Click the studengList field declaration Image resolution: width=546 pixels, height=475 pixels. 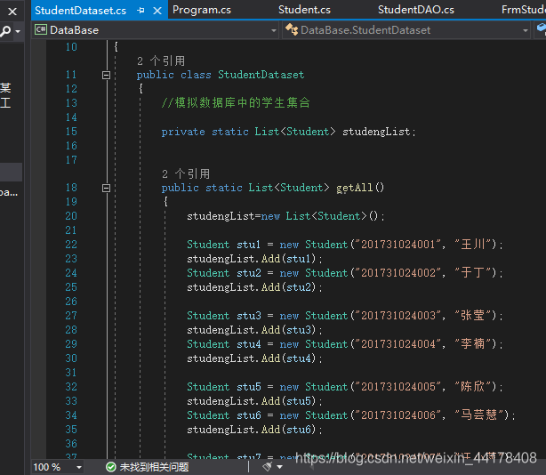(x=376, y=132)
